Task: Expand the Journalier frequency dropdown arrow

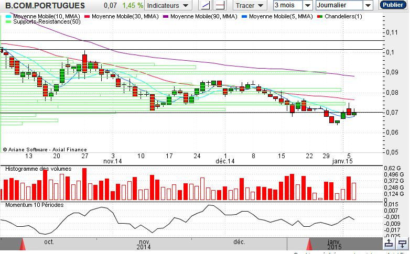Action: pos(368,5)
